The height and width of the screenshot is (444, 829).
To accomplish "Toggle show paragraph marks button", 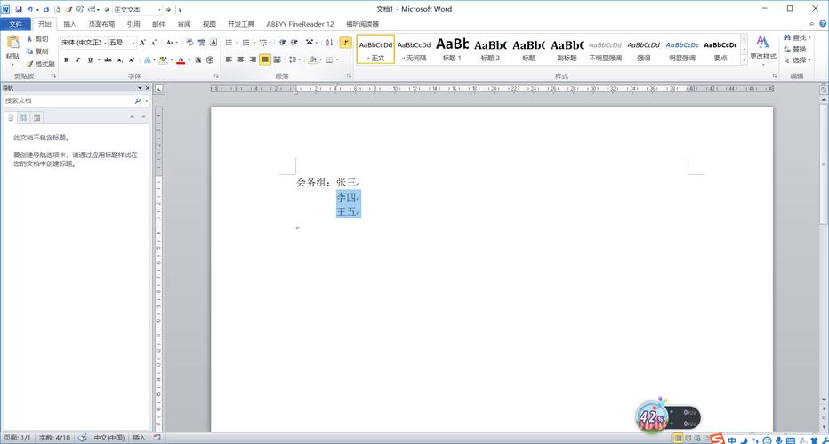I will click(x=346, y=43).
